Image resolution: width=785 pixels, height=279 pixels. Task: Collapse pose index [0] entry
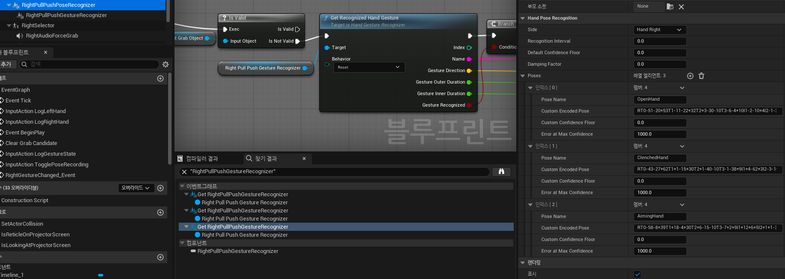[x=530, y=88]
